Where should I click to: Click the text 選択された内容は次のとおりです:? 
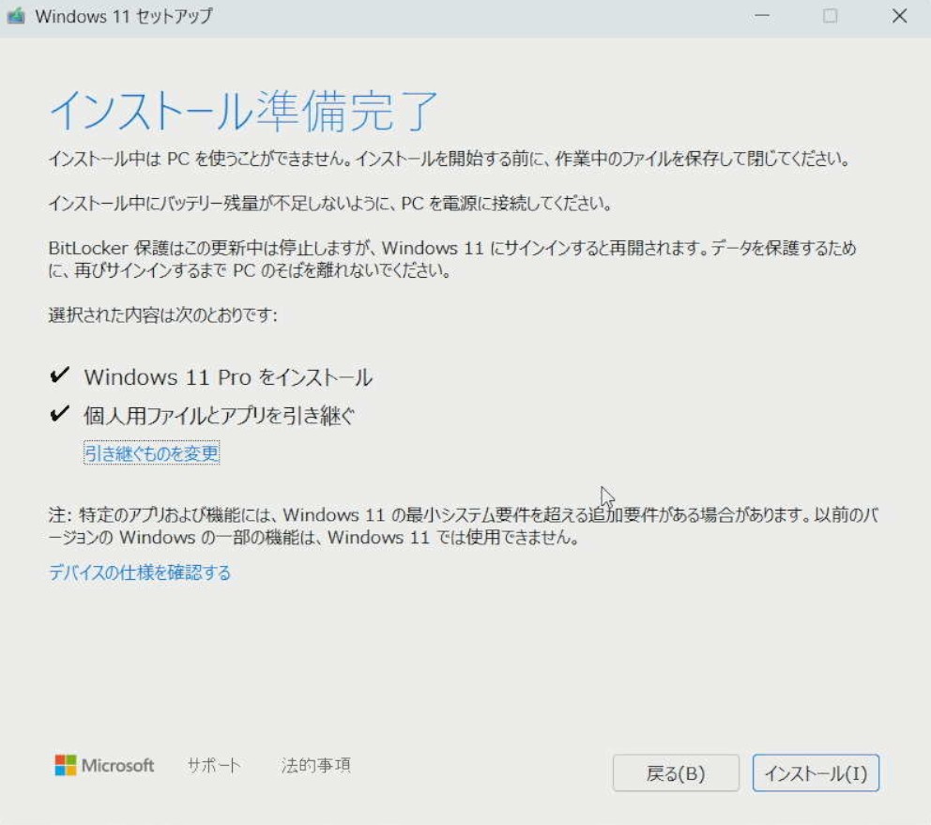pos(162,314)
